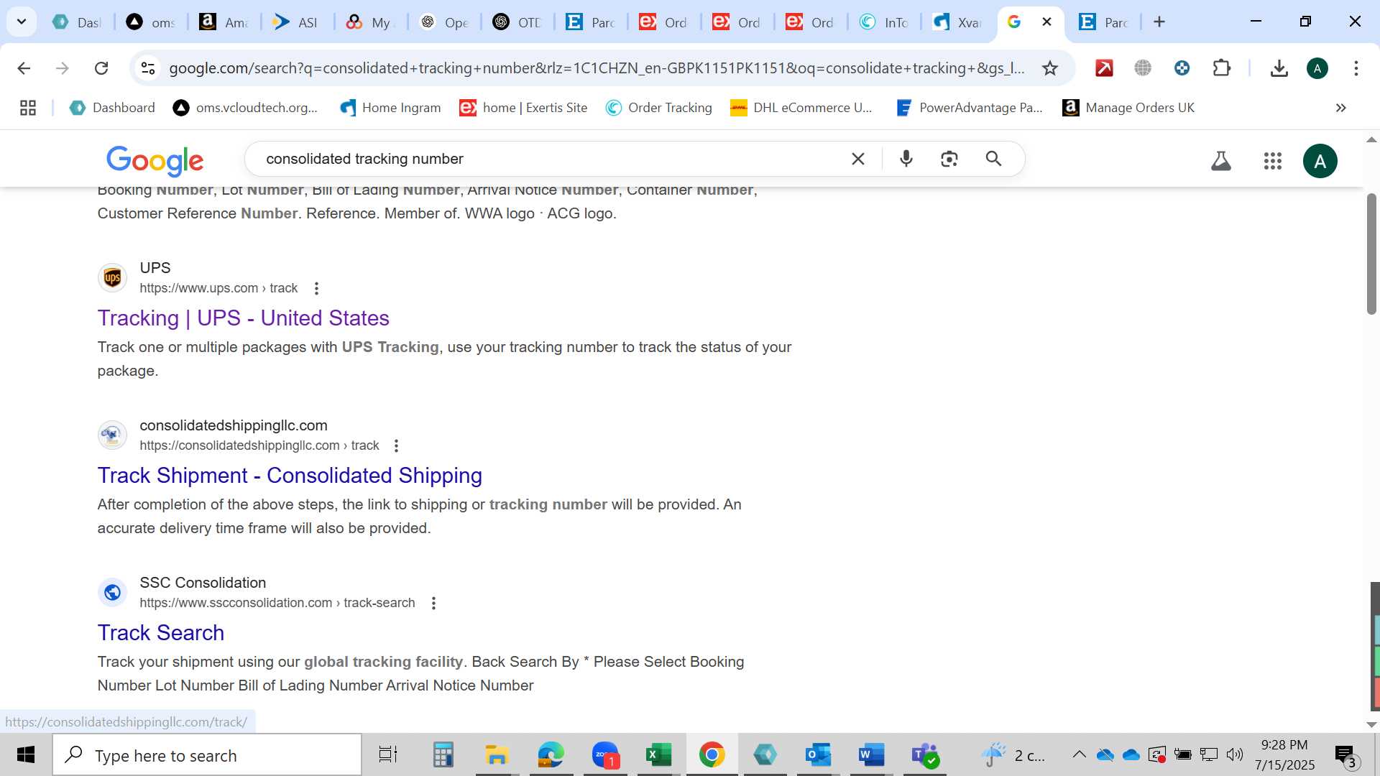Viewport: 1380px width, 776px height.
Task: Click the Windows taskbar search box
Action: click(x=207, y=755)
